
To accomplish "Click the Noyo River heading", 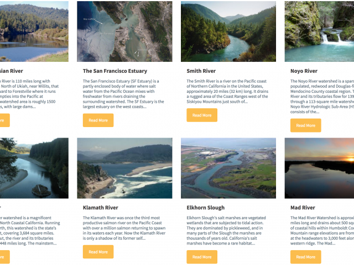I will [304, 71].
